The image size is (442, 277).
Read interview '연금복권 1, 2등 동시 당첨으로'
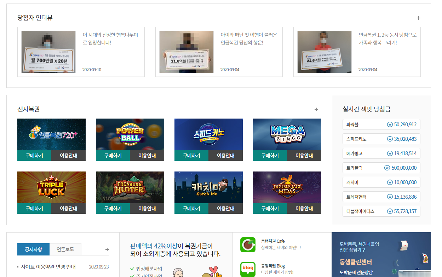(388, 39)
